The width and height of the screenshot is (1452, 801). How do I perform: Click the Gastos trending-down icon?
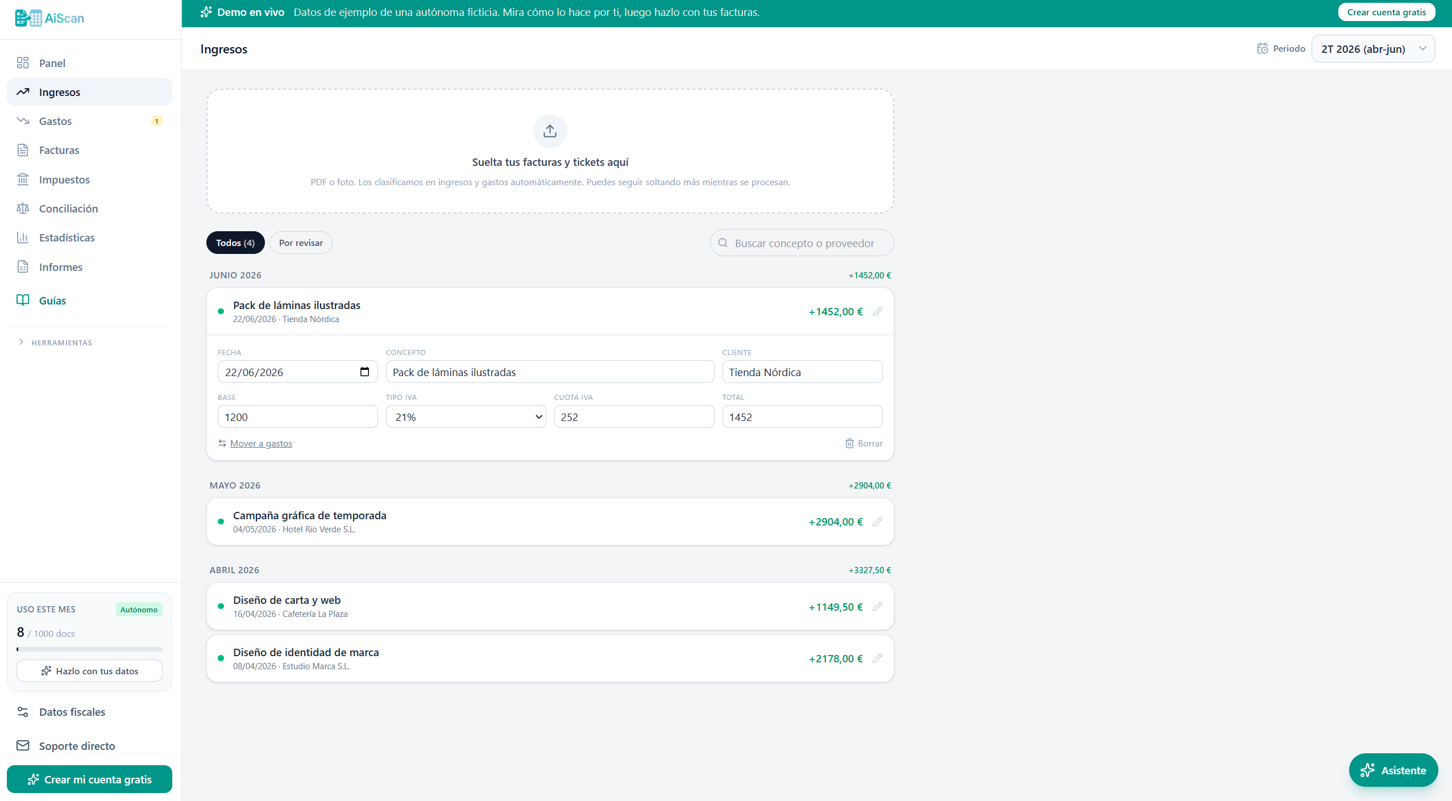23,120
